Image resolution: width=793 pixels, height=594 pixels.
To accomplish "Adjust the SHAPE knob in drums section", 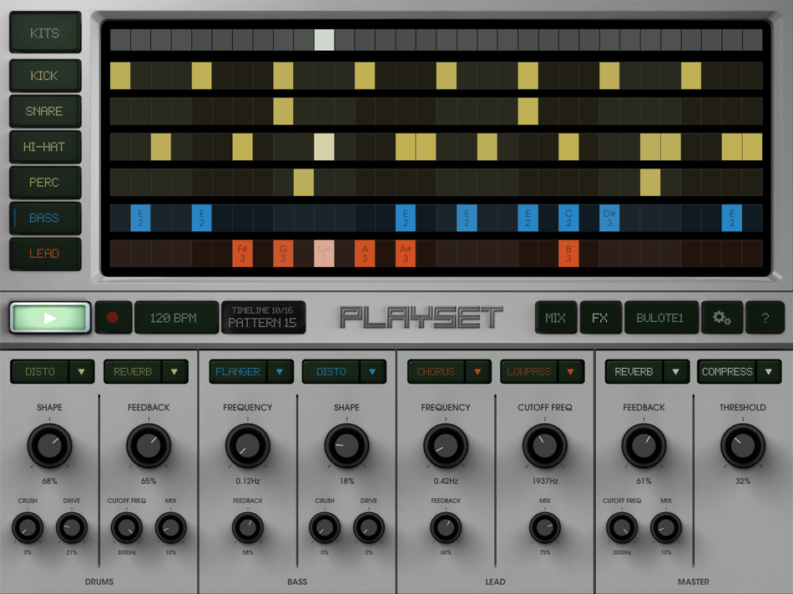I will point(50,445).
